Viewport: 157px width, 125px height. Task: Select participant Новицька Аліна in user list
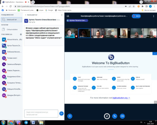(x=12, y=89)
